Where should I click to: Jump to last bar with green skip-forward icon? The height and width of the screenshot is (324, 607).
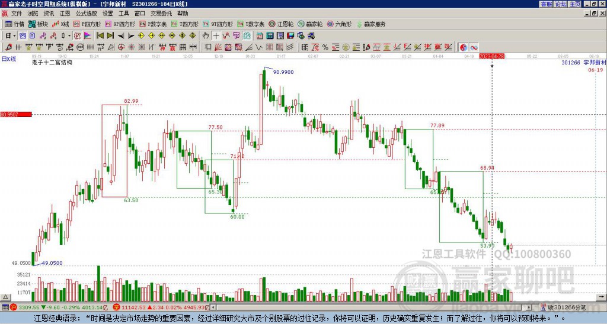point(110,36)
